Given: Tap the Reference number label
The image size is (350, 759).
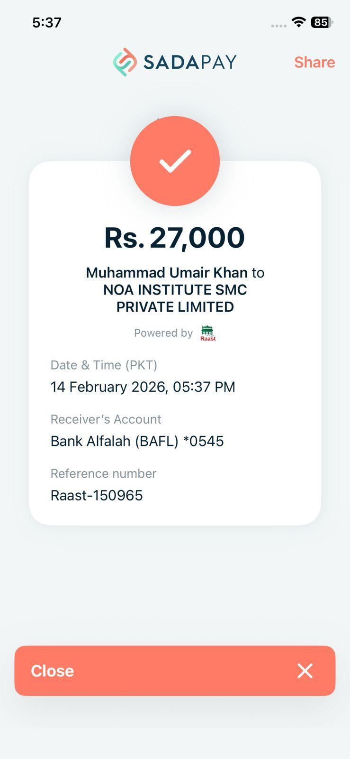Looking at the screenshot, I should pos(103,473).
